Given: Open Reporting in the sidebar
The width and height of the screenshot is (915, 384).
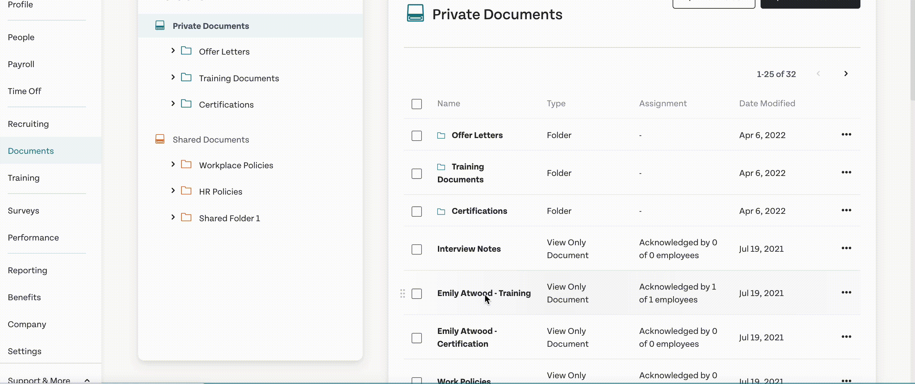Looking at the screenshot, I should pyautogui.click(x=27, y=270).
